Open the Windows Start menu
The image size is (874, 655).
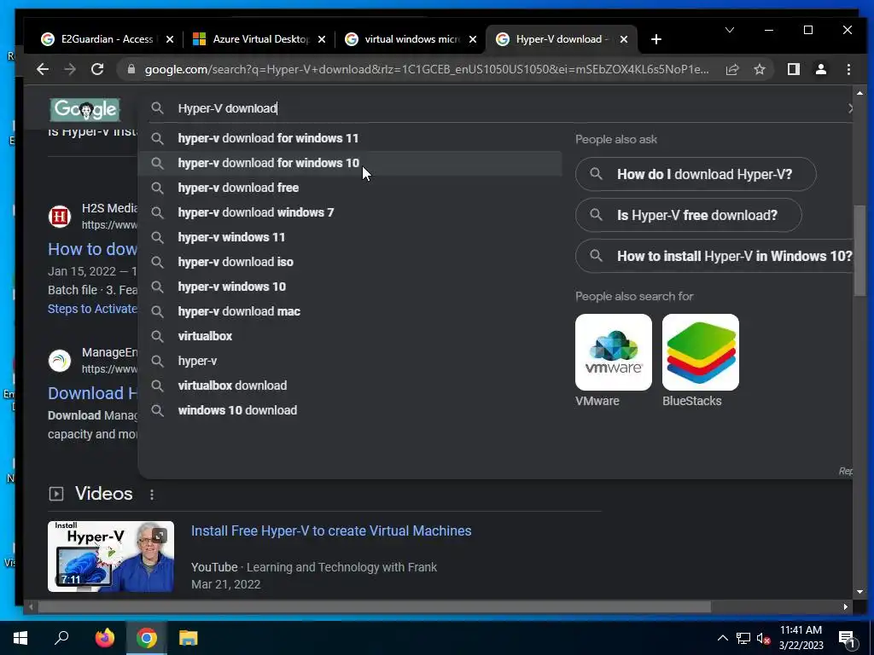click(20, 638)
